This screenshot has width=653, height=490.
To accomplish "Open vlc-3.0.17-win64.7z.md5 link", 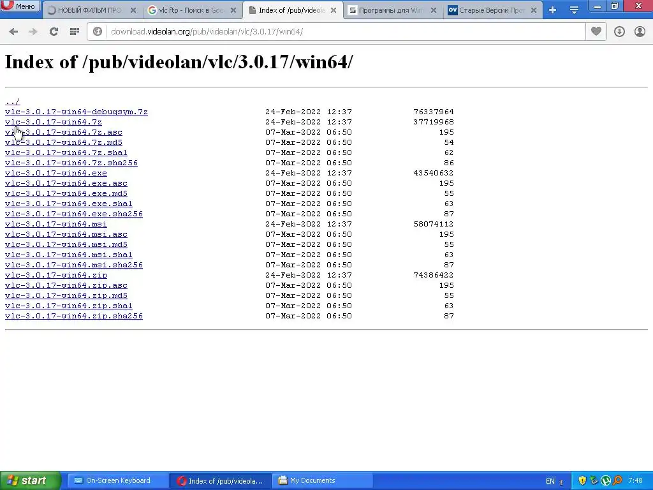I will [x=64, y=142].
